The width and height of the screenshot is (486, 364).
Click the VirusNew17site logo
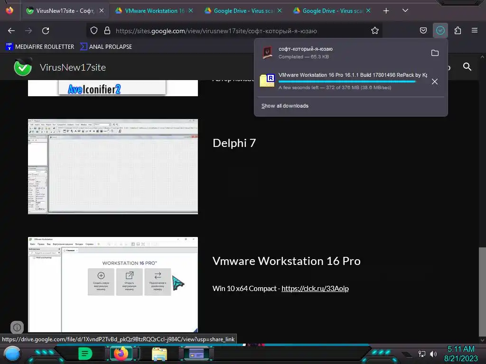(23, 67)
